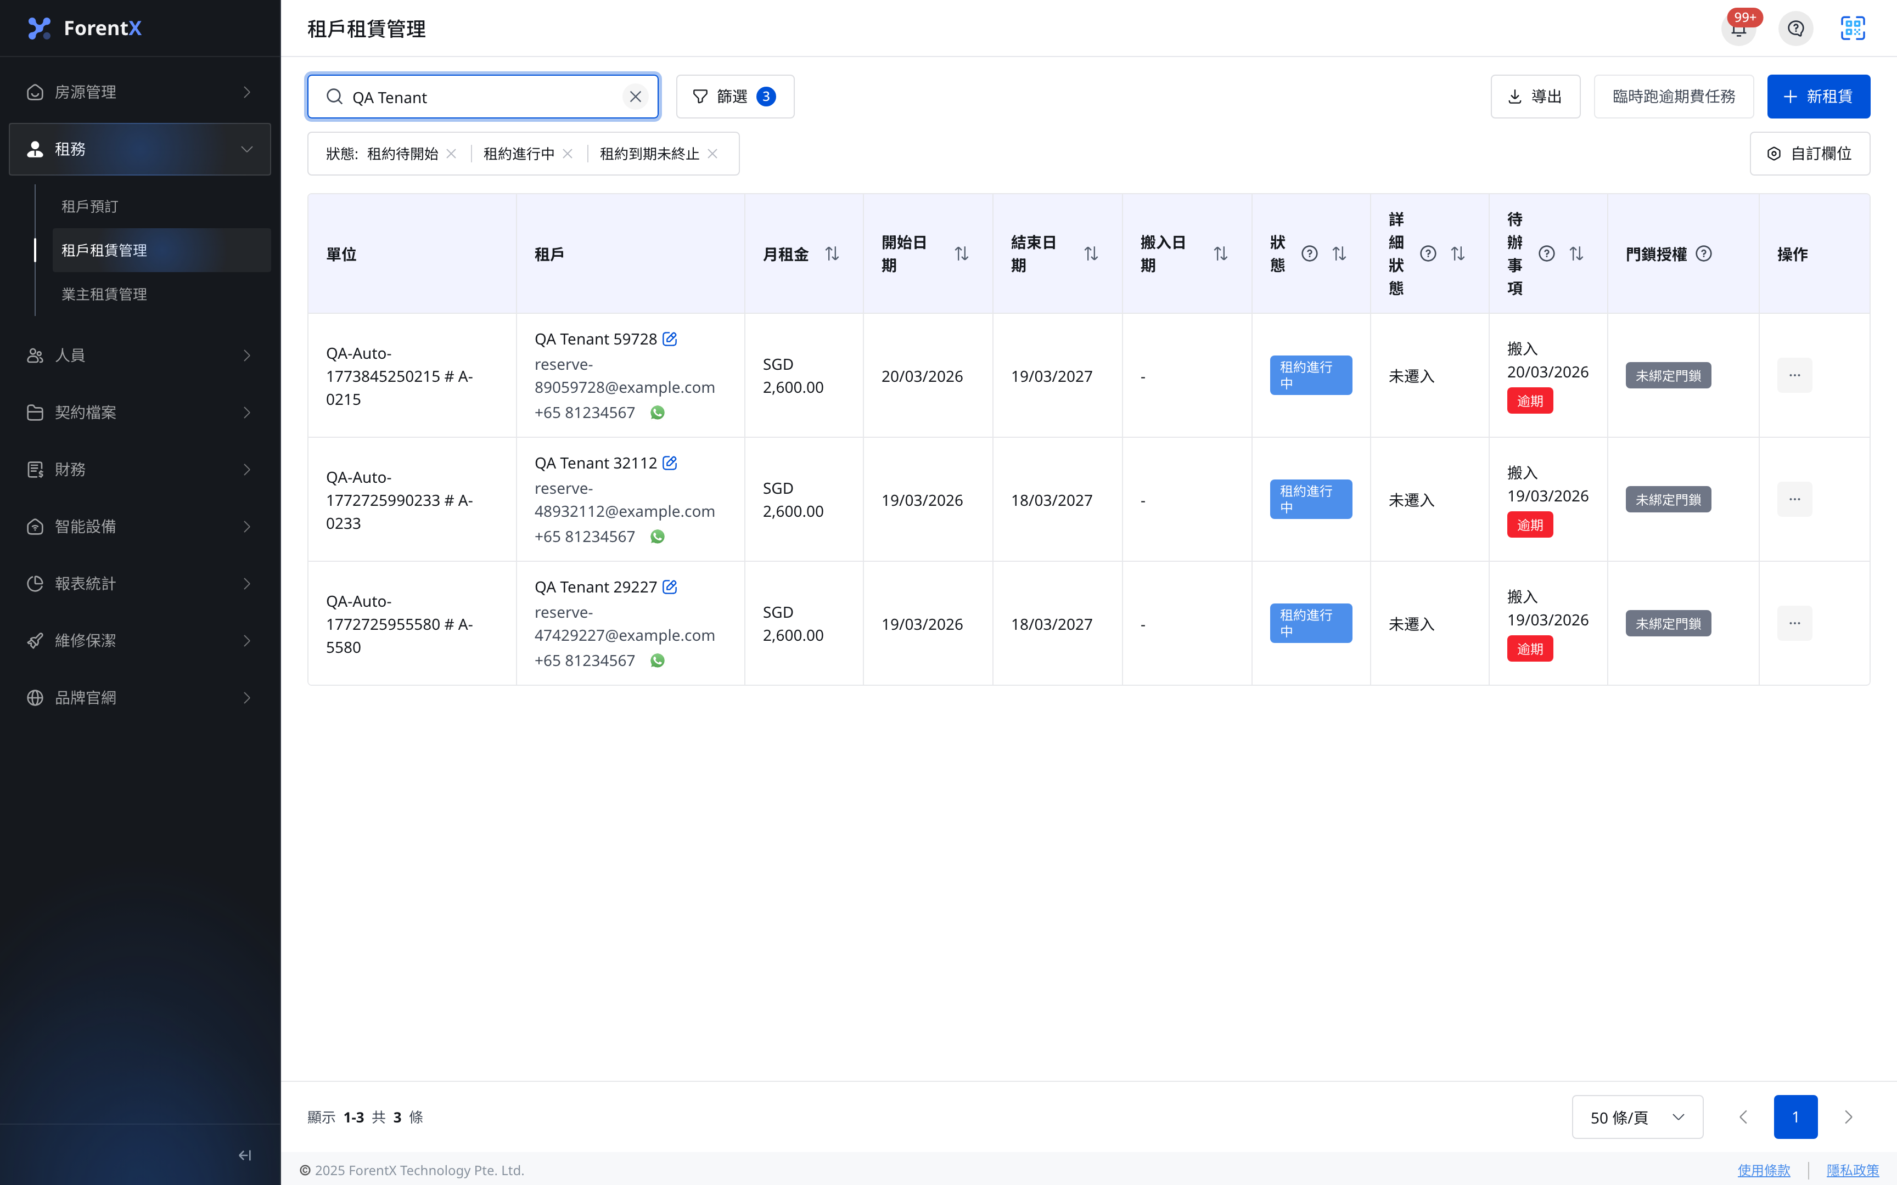1897x1185 pixels.
Task: Expand the 智能設備 sidebar menu
Action: click(x=139, y=526)
